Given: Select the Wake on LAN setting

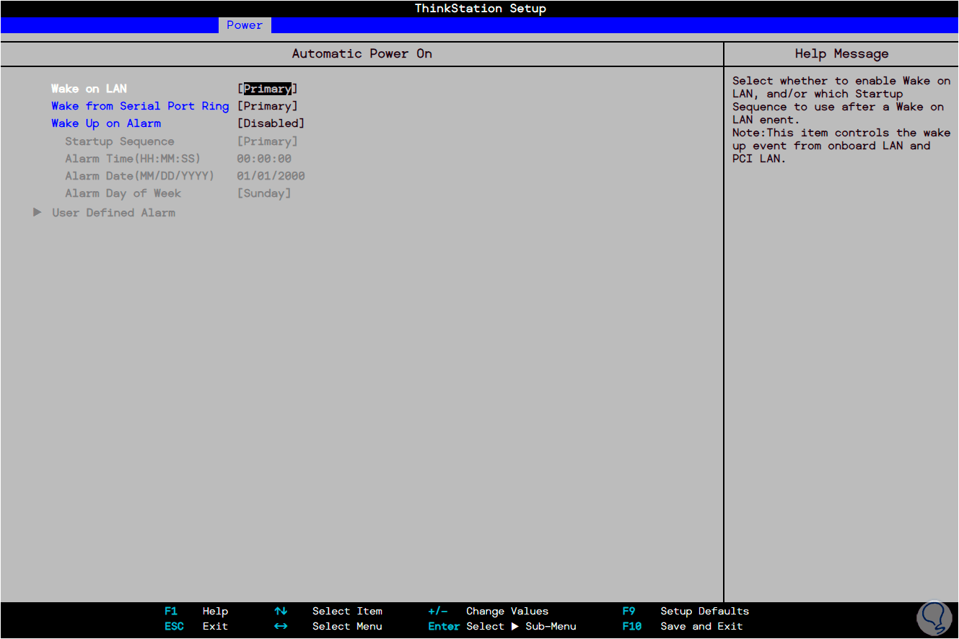Looking at the screenshot, I should (89, 89).
